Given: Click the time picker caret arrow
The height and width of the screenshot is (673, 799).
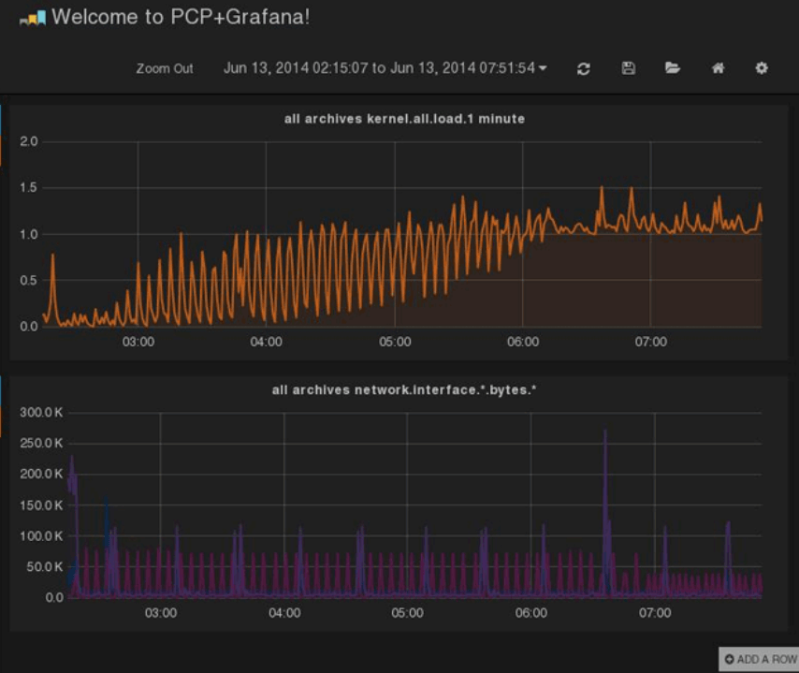Looking at the screenshot, I should (543, 68).
